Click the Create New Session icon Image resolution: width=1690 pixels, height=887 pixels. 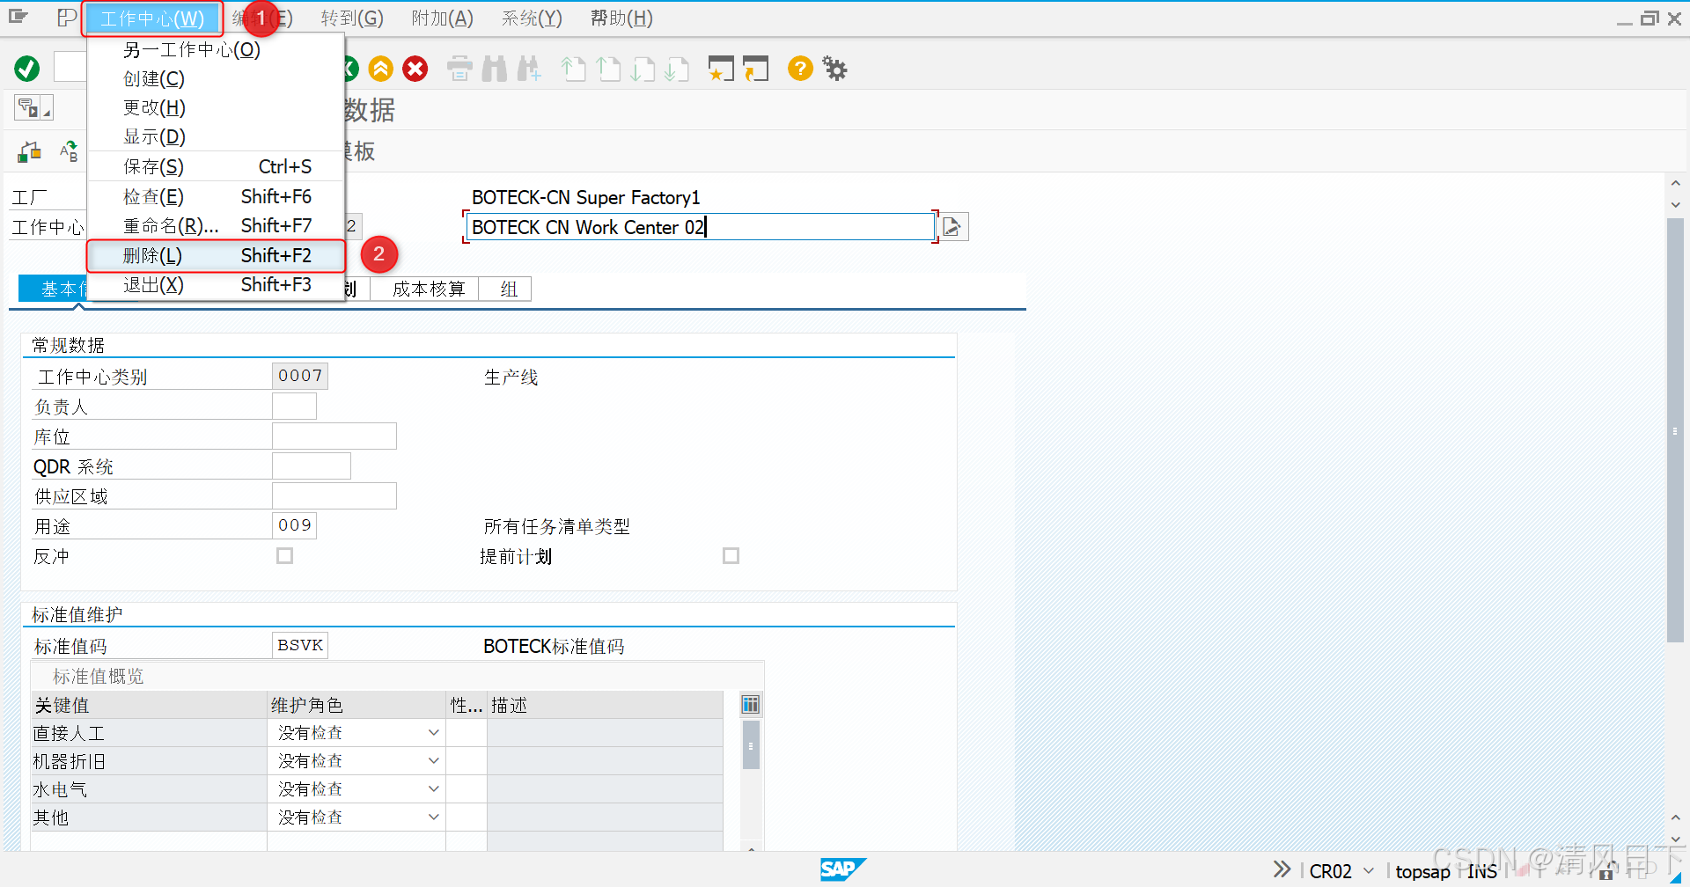(721, 69)
